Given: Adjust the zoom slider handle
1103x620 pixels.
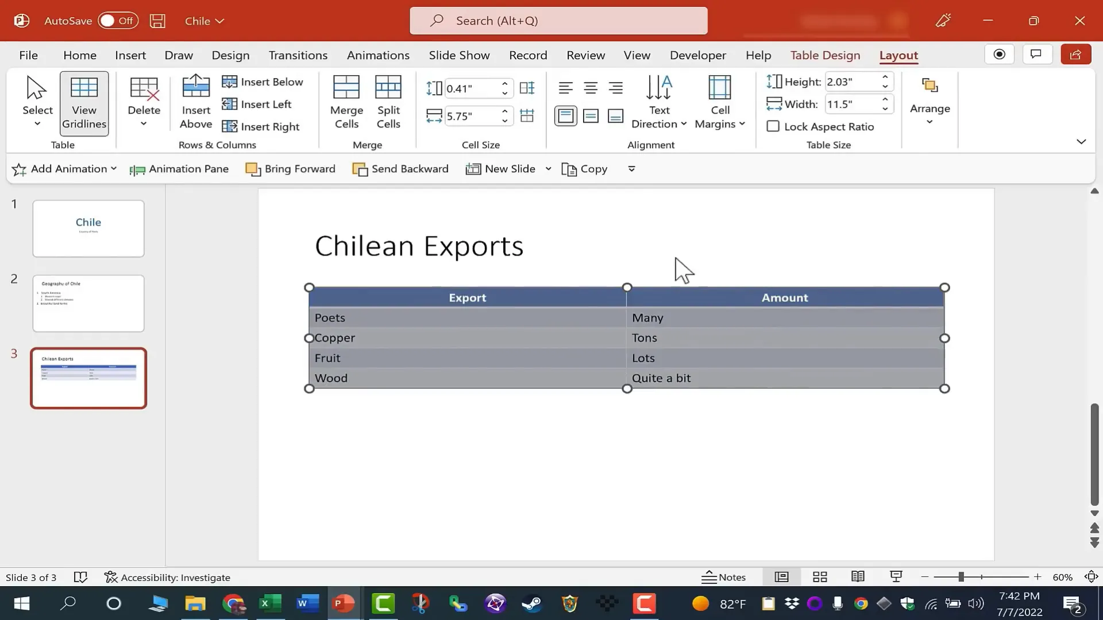Looking at the screenshot, I should pos(961,577).
